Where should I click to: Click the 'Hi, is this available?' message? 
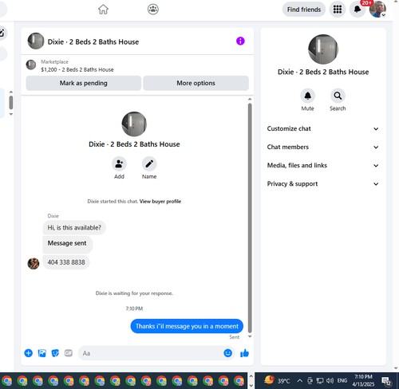[74, 228]
